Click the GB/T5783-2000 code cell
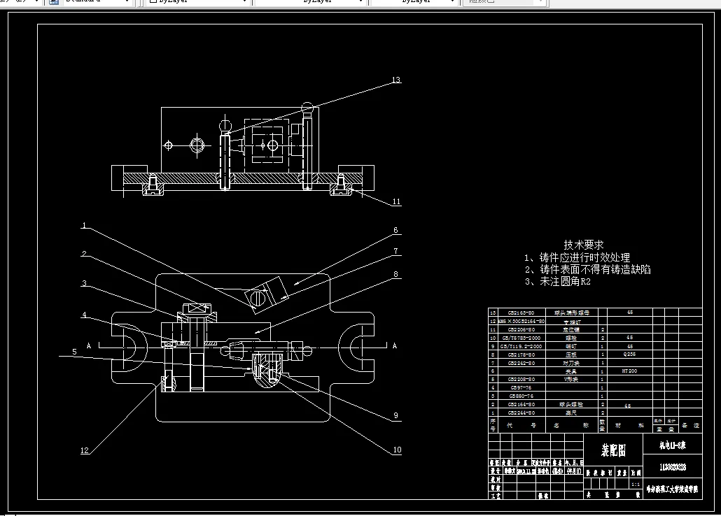The image size is (721, 516). coord(521,338)
